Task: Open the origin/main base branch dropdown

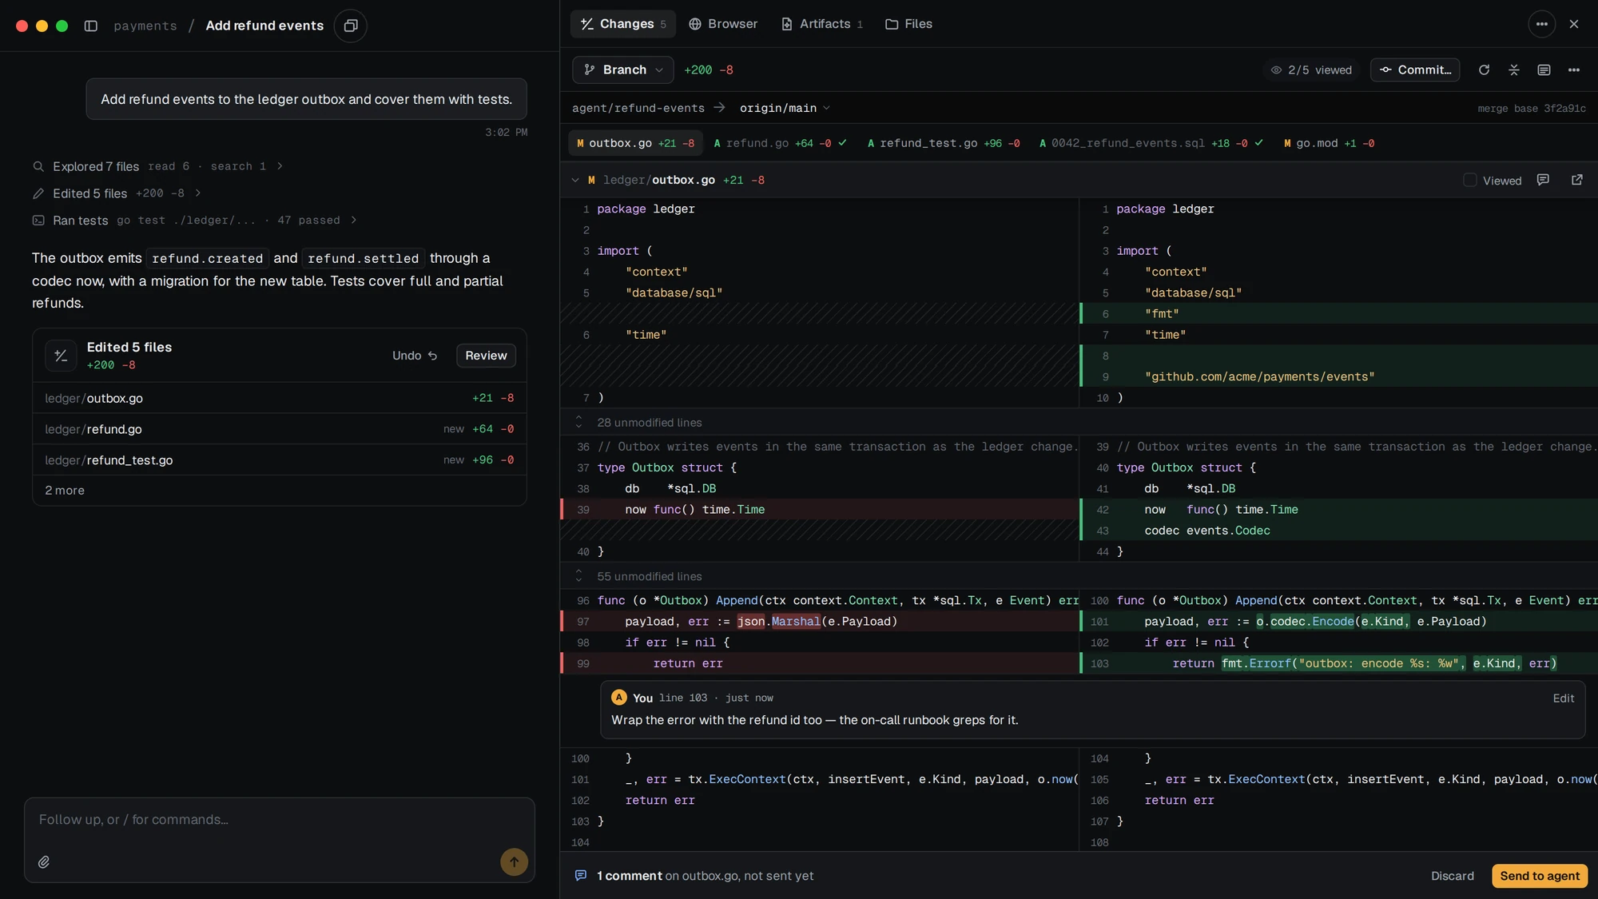Action: point(785,108)
